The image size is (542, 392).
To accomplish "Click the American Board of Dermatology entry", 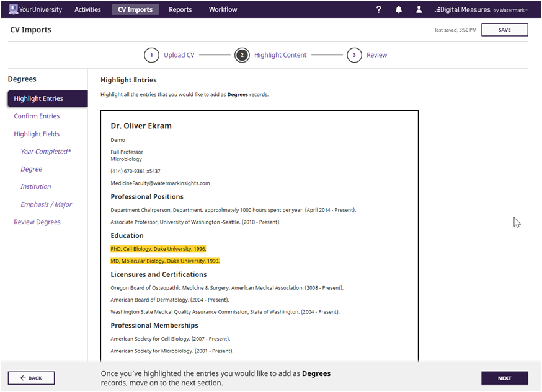I will point(170,300).
